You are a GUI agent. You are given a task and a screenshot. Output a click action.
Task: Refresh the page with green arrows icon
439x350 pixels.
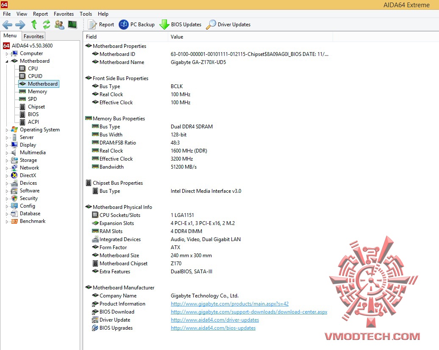(x=47, y=25)
